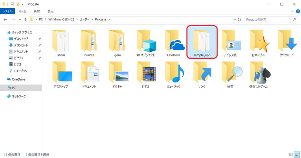Screen dimensions: 301x158
Task: Switch to large icons view layout
Action: coord(297,155)
